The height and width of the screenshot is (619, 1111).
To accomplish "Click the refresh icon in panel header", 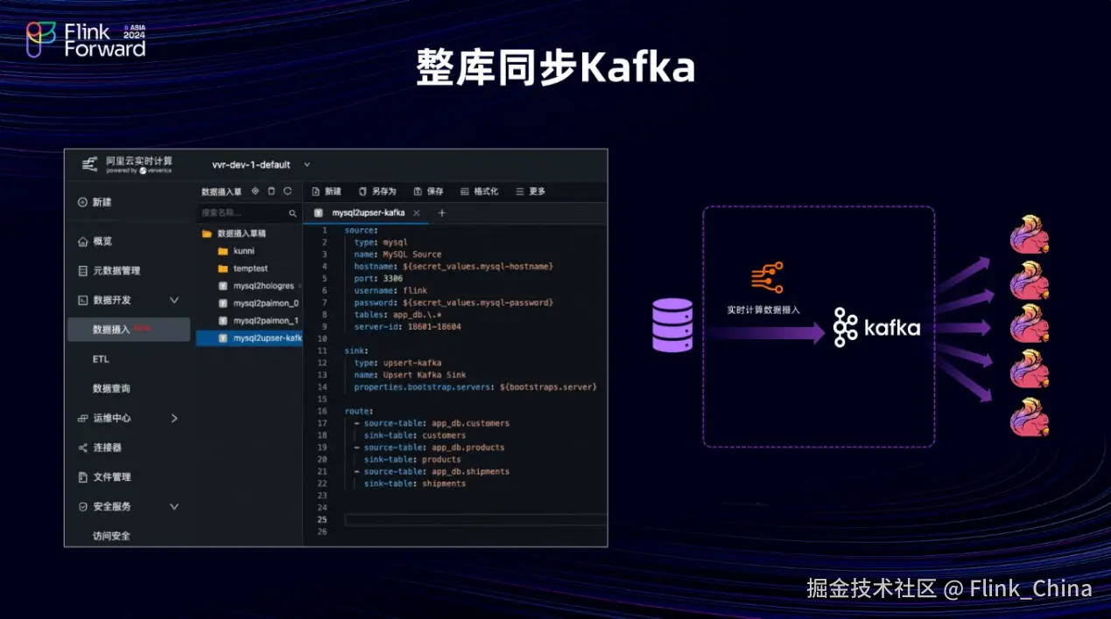I will pyautogui.click(x=287, y=191).
